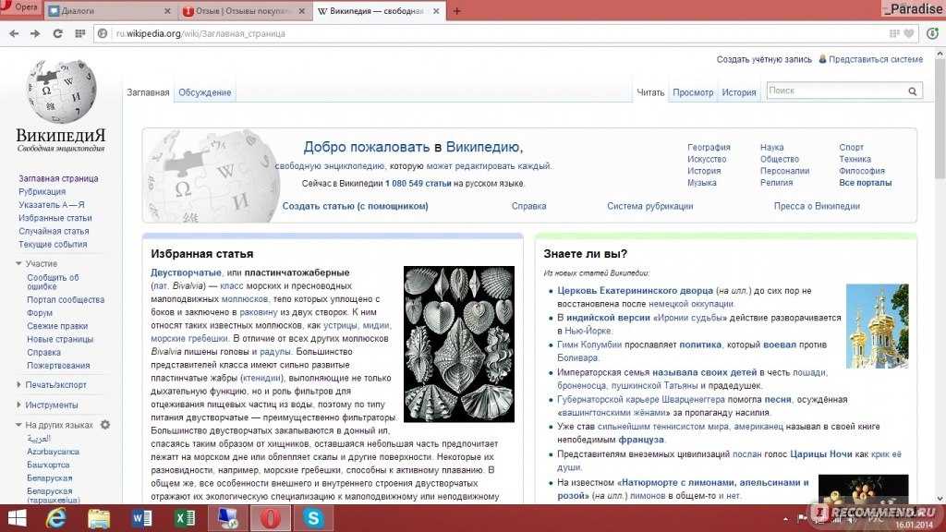The height and width of the screenshot is (532, 946).
Task: Close the Отзыв tab
Action: point(302,11)
